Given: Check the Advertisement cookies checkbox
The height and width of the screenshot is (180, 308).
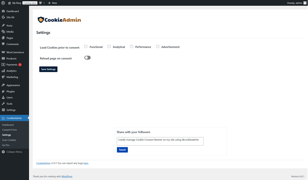Looking at the screenshot, I should point(158,47).
